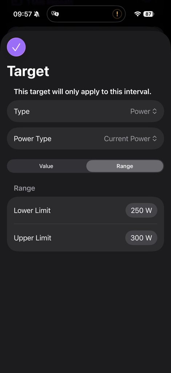Open the Type dropdown row

point(85,111)
